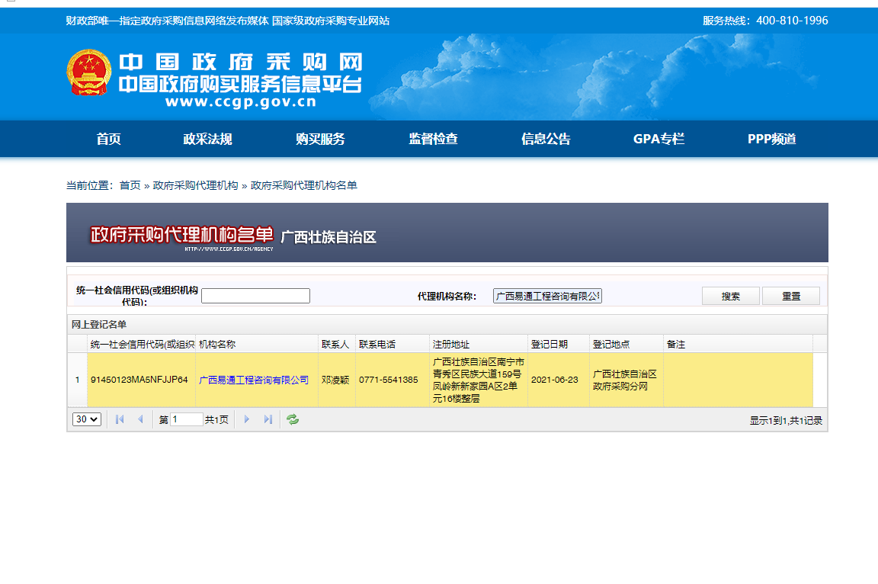The width and height of the screenshot is (878, 584).
Task: Open the PPP频道 menu item
Action: click(770, 139)
